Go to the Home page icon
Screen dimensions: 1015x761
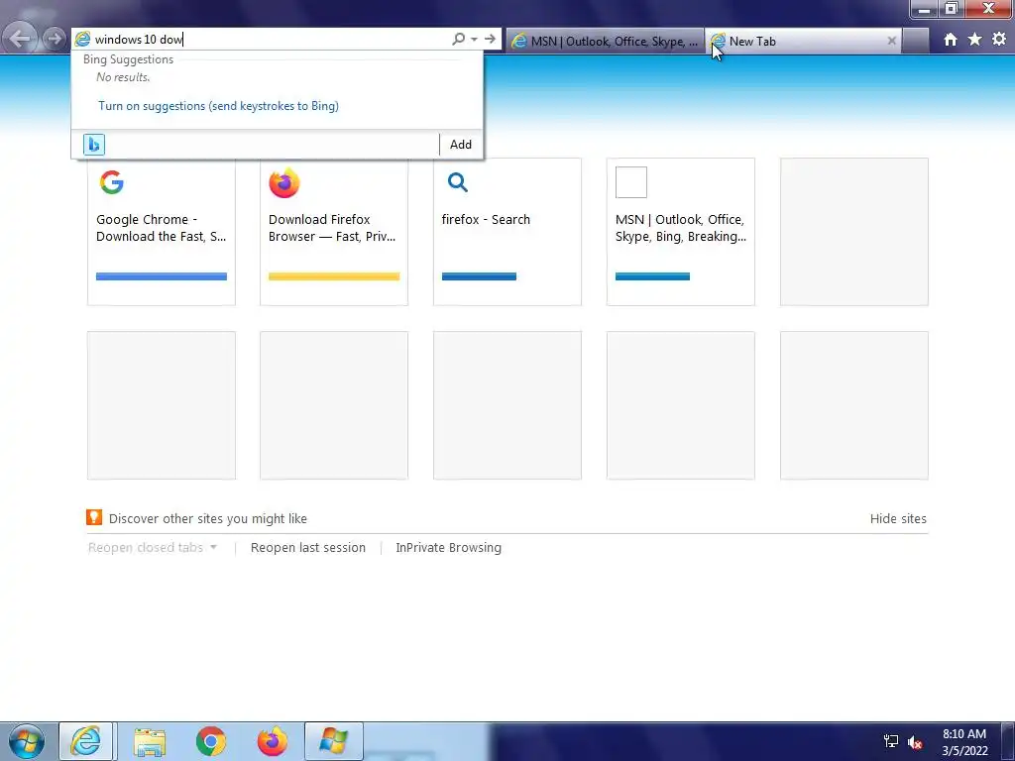951,40
